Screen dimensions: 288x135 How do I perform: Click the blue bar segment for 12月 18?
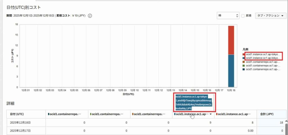(231, 70)
